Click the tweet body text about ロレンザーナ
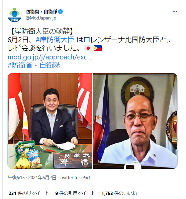This screenshot has height=199, width=186. (90, 44)
